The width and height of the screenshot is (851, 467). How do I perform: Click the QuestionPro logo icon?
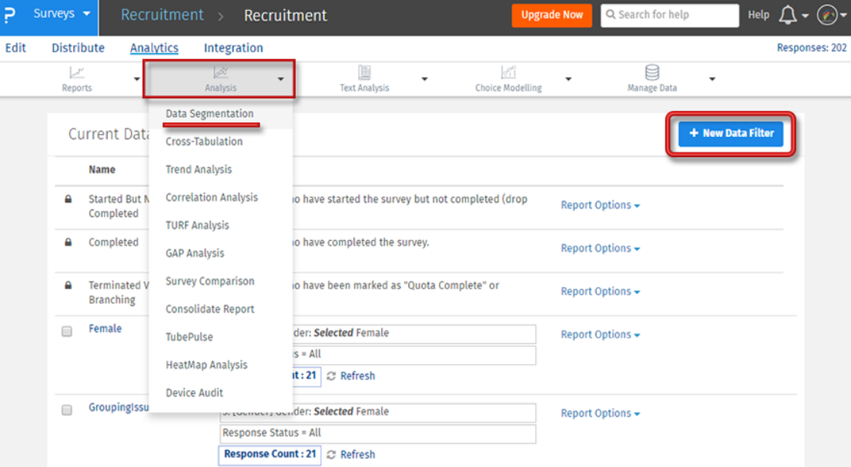point(10,15)
